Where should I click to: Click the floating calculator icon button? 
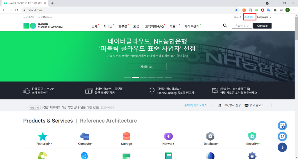point(282,126)
